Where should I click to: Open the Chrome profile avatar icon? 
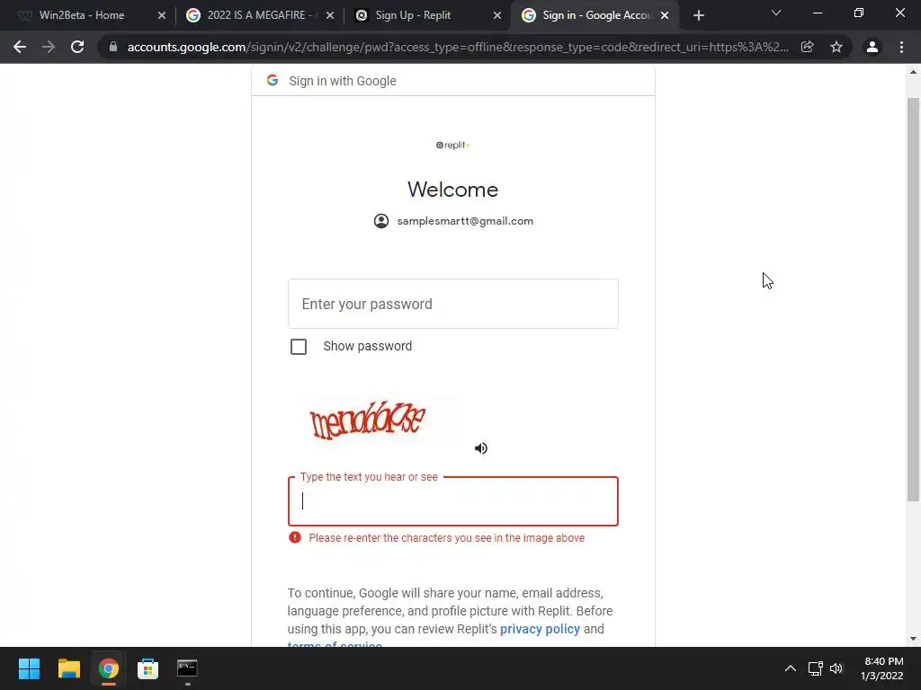pos(872,47)
